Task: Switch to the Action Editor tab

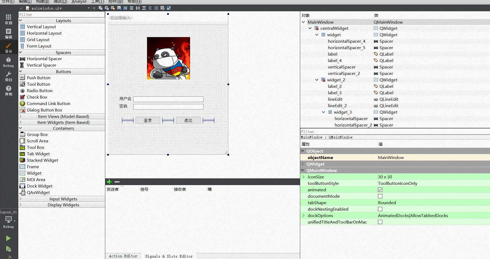Action: tap(123, 256)
